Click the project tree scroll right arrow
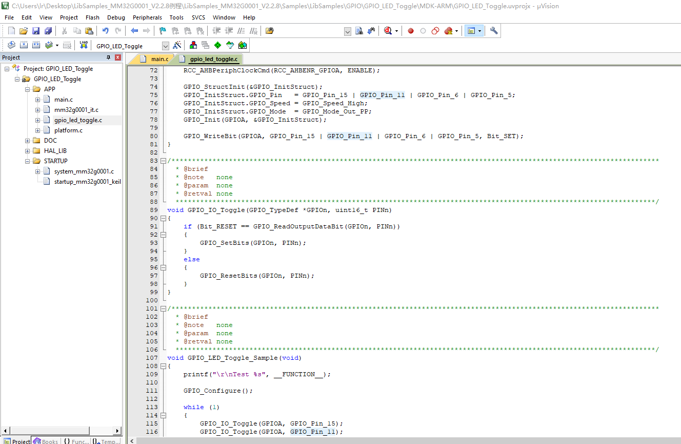The height and width of the screenshot is (444, 681). click(x=117, y=431)
